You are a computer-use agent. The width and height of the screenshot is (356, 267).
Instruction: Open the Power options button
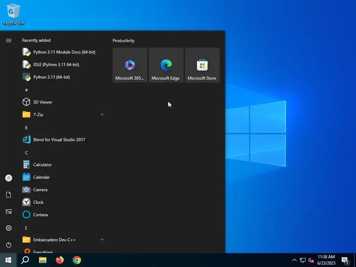9,245
